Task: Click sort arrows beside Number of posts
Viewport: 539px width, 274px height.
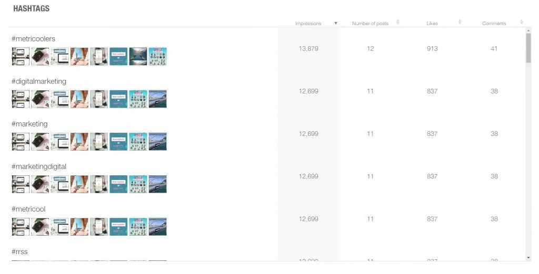Action: point(398,22)
